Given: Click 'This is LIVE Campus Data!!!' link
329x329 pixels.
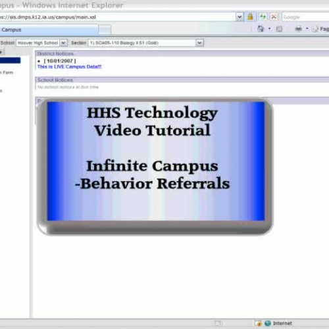Looking at the screenshot, I should tap(70, 66).
